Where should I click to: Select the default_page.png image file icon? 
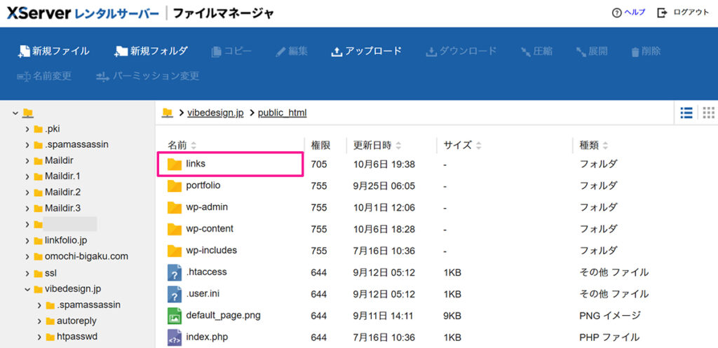coord(175,316)
